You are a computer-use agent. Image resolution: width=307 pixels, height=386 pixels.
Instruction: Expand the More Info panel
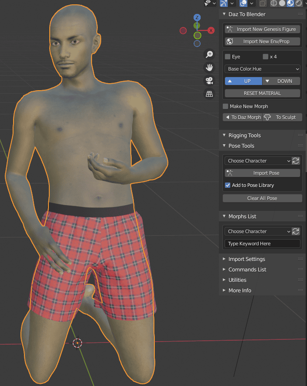pos(224,291)
